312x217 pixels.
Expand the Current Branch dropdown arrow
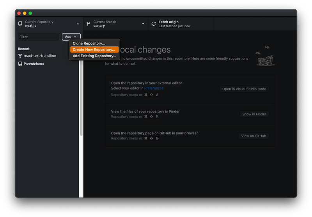[143, 24]
